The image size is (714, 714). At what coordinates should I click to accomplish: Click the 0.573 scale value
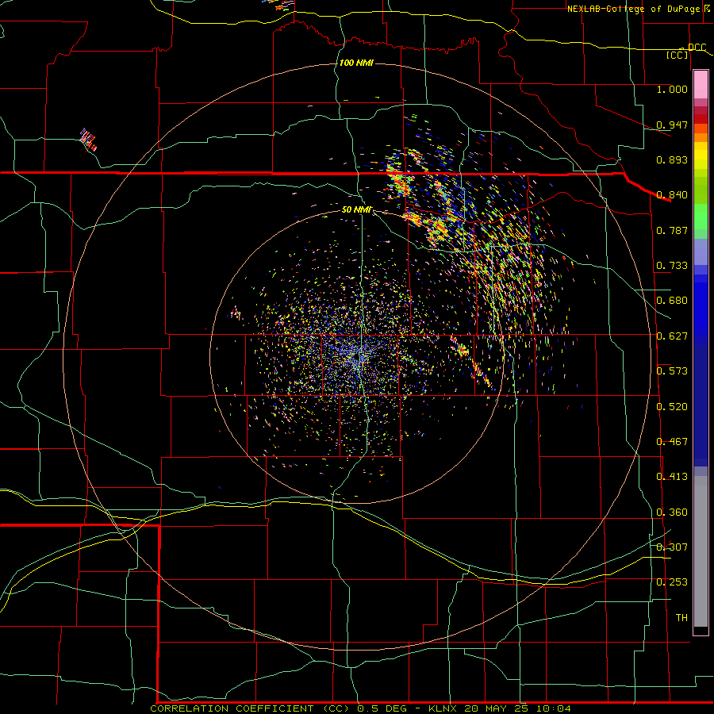coord(672,370)
